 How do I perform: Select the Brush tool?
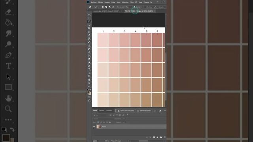(x=89, y=42)
